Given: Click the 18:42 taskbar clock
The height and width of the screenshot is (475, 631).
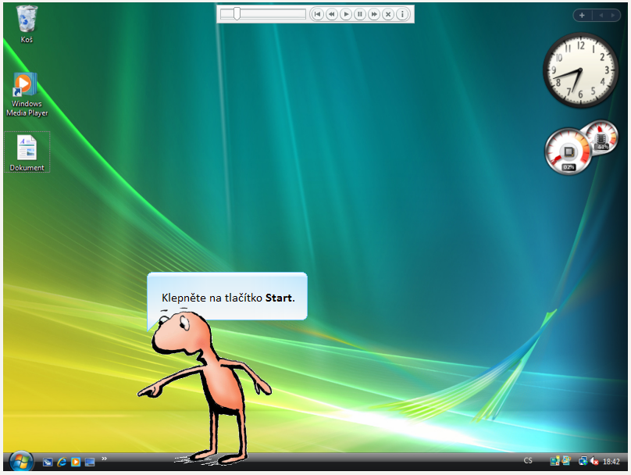Looking at the screenshot, I should pos(611,461).
